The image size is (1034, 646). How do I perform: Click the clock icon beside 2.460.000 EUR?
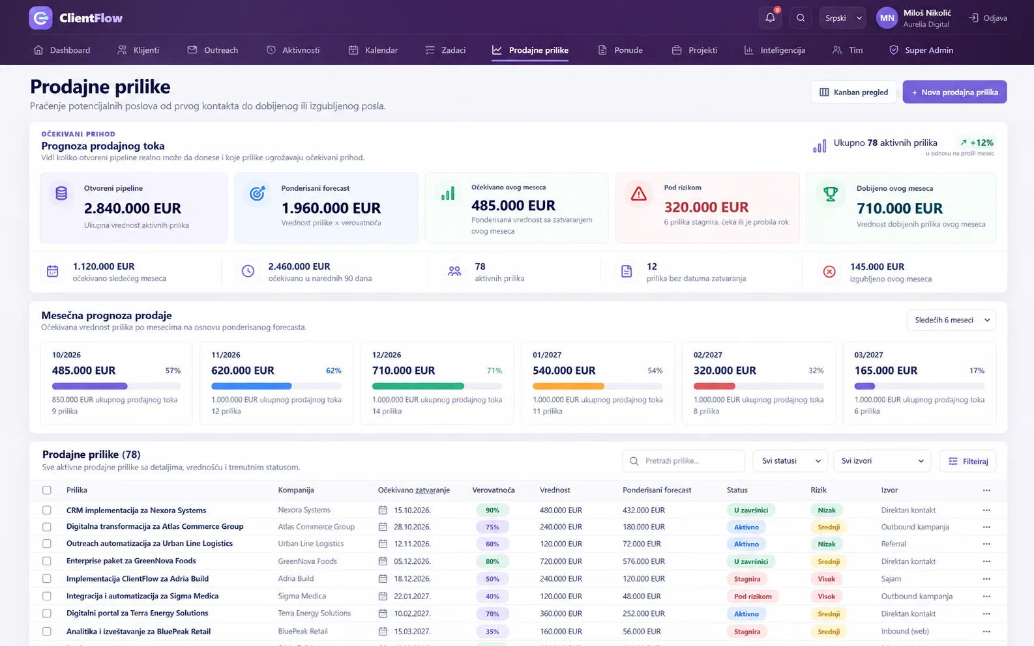click(x=248, y=272)
